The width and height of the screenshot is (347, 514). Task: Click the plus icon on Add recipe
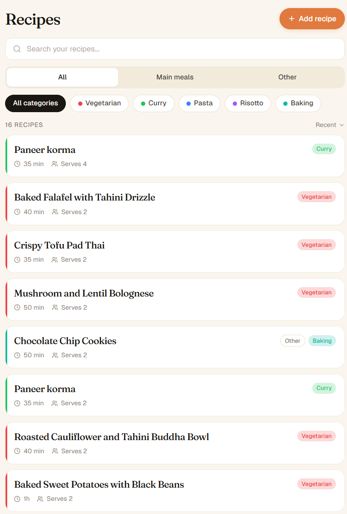pyautogui.click(x=291, y=19)
